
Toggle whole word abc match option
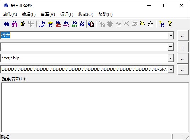pos(58,24)
